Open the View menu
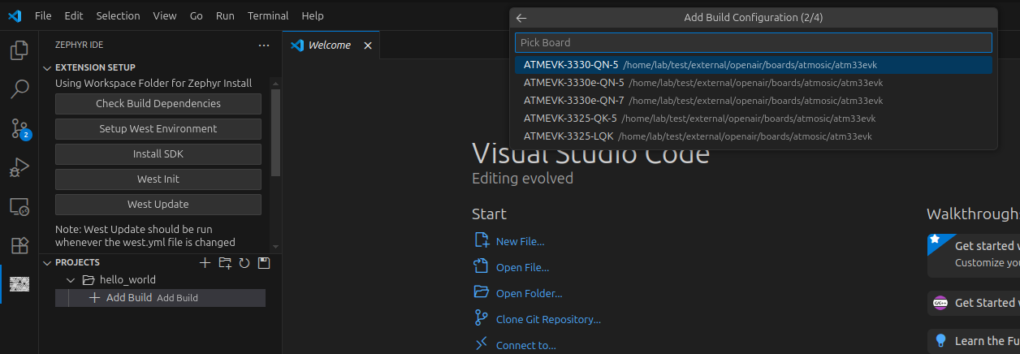 165,15
